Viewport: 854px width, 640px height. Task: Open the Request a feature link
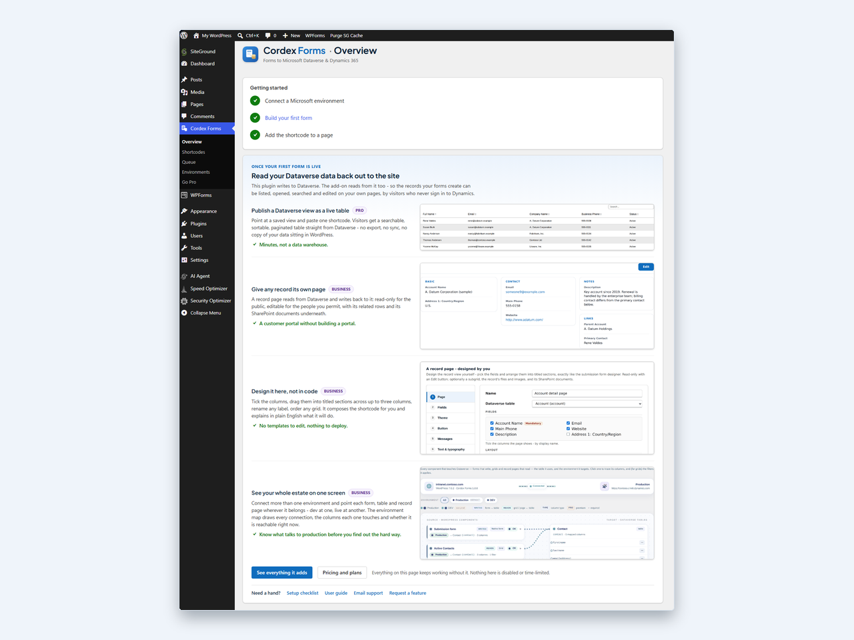pos(408,593)
